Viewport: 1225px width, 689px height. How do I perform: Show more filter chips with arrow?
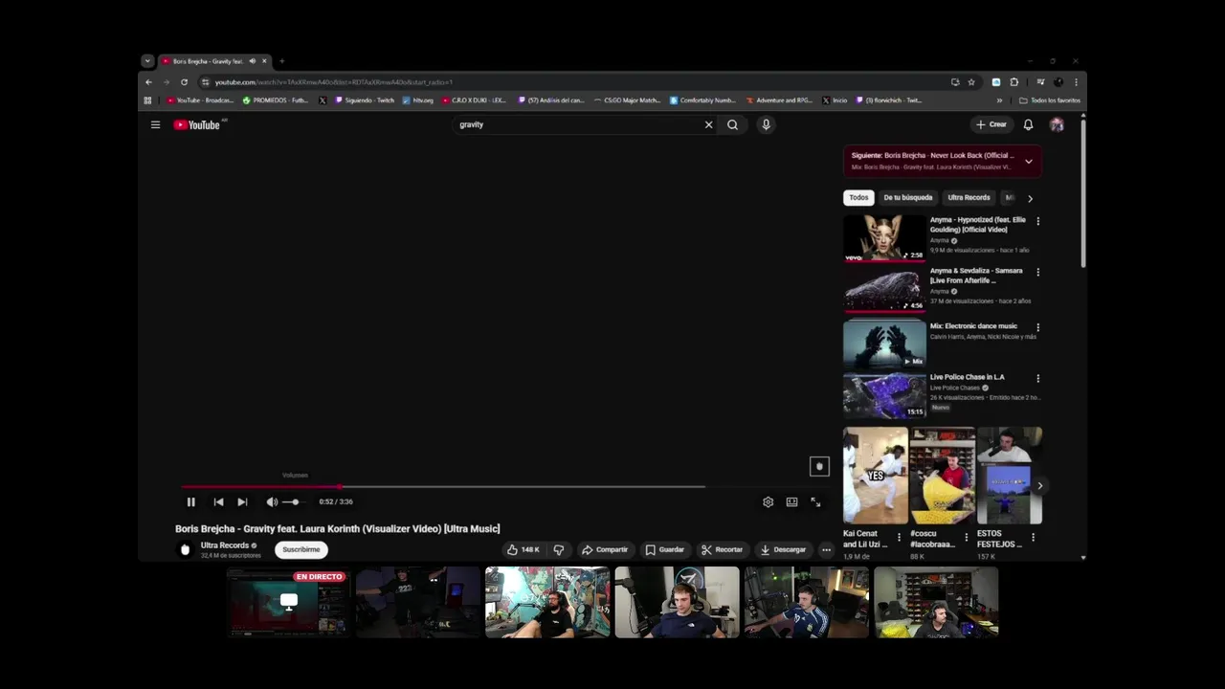[x=1030, y=198]
